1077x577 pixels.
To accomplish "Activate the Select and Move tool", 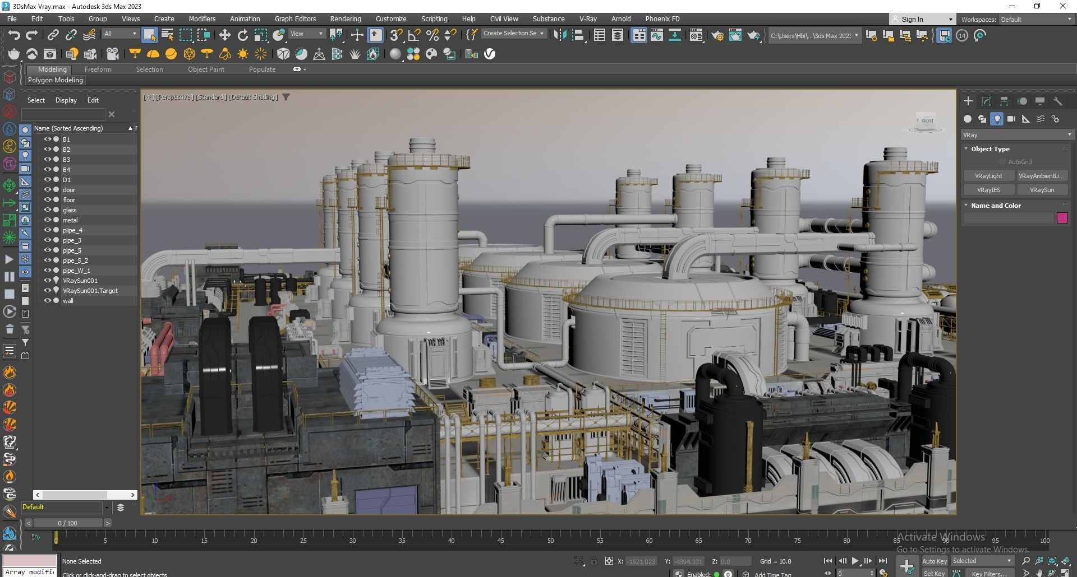I will coord(224,35).
